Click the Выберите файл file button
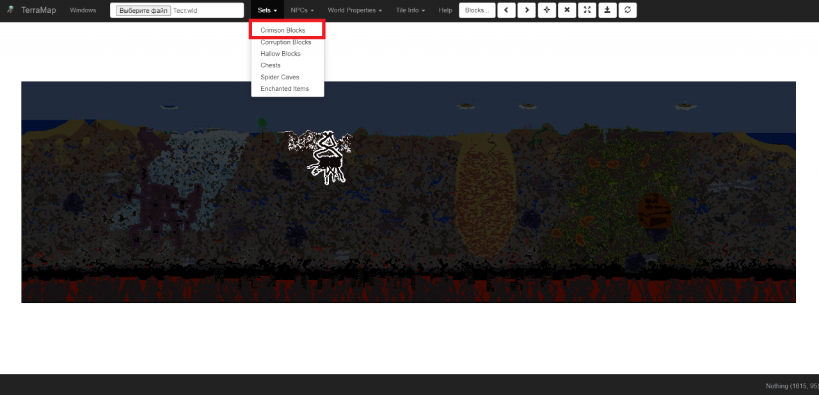This screenshot has width=819, height=395. tap(143, 10)
